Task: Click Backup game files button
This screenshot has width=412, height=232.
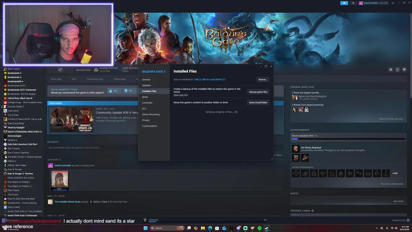Action: click(258, 92)
